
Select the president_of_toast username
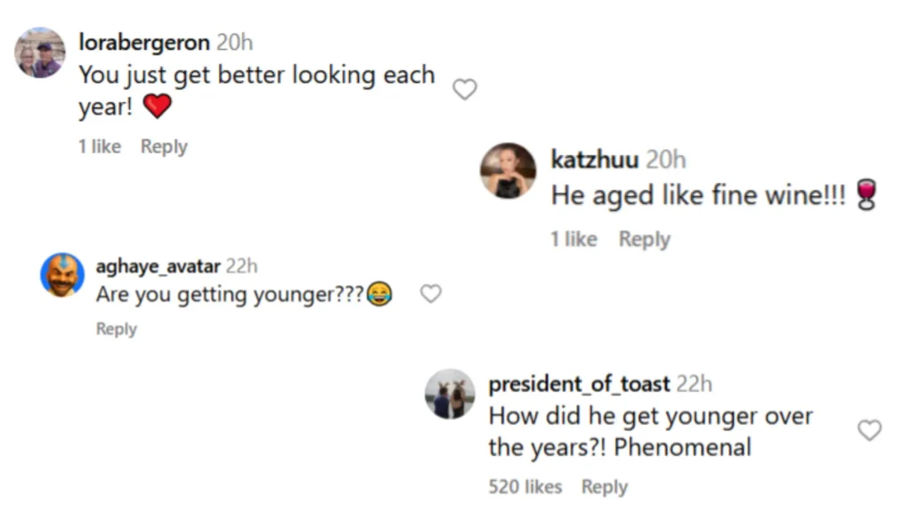579,384
